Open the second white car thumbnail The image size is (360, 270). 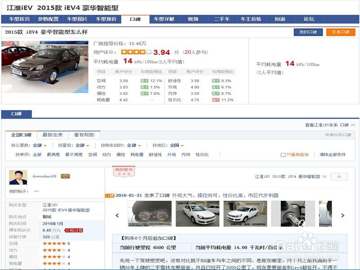198,213
